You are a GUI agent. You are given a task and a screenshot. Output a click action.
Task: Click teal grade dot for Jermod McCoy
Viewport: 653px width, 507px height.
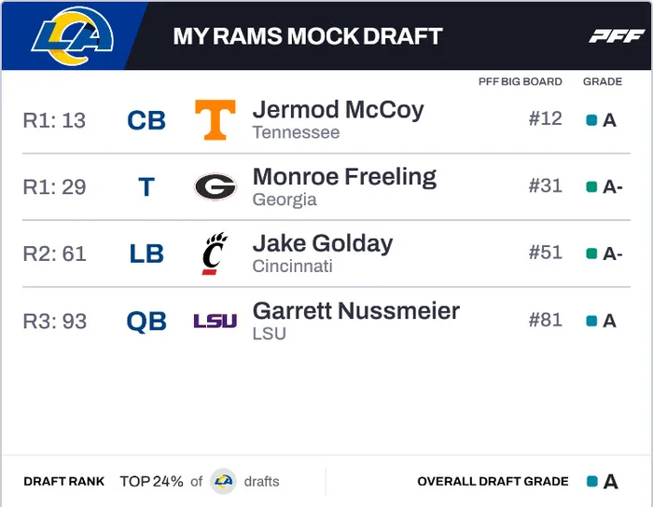tap(590, 120)
